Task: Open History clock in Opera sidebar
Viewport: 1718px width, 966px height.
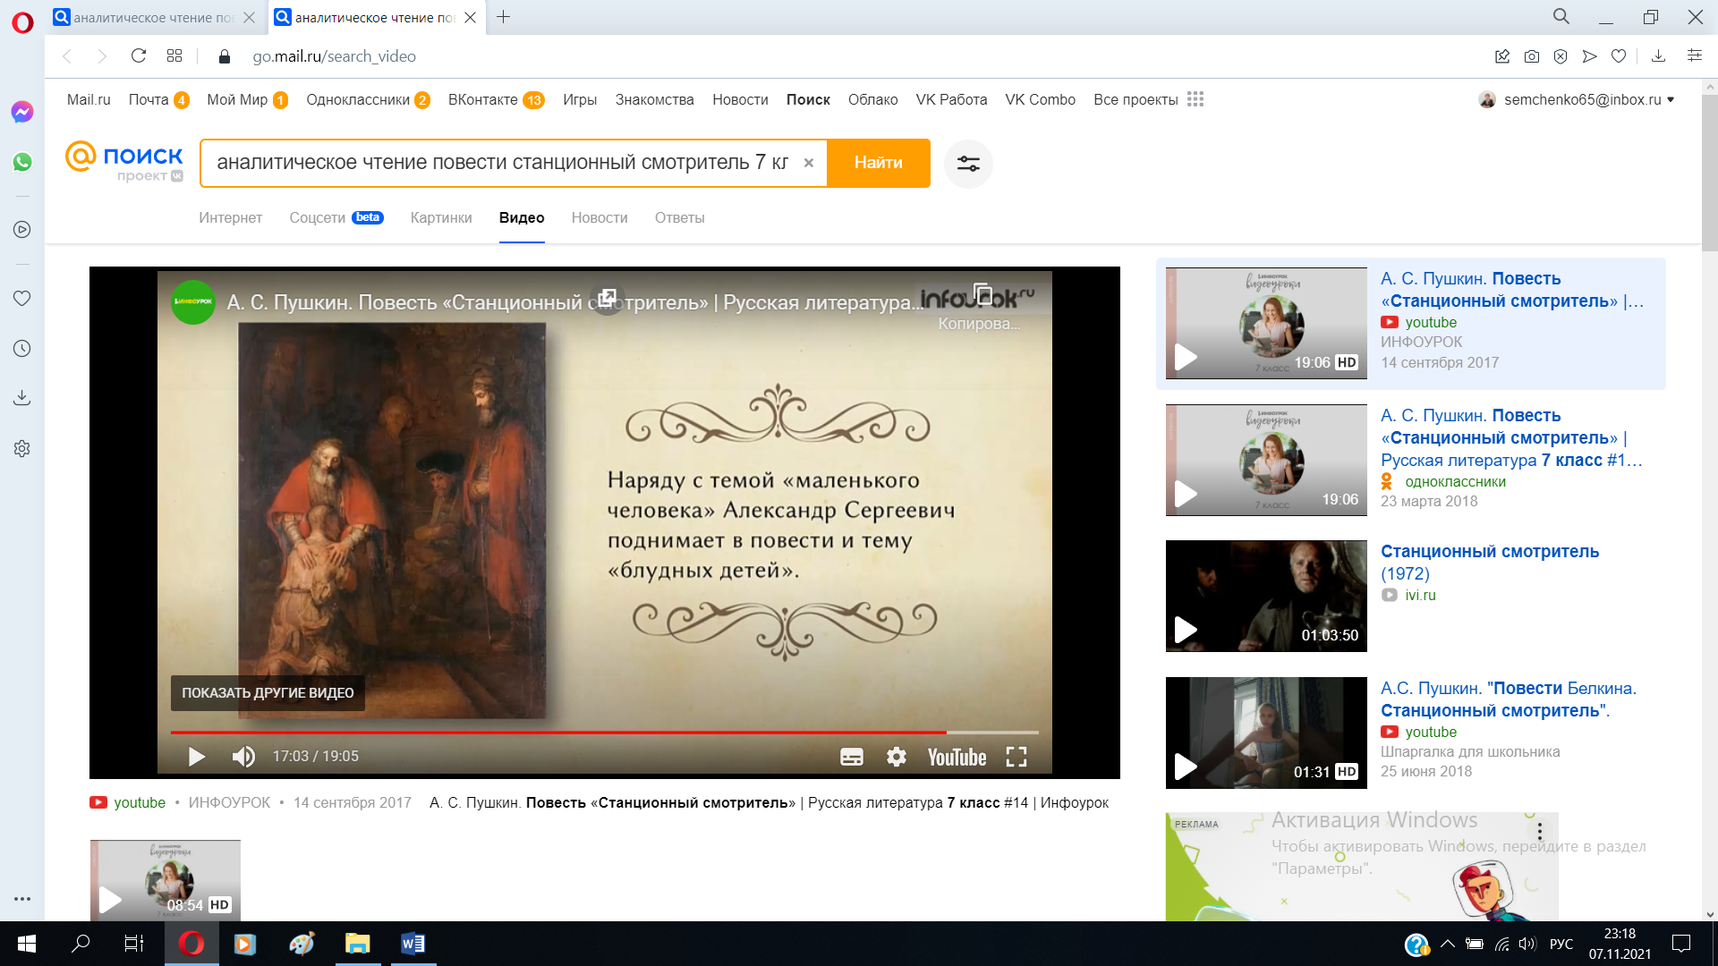Action: (x=22, y=349)
